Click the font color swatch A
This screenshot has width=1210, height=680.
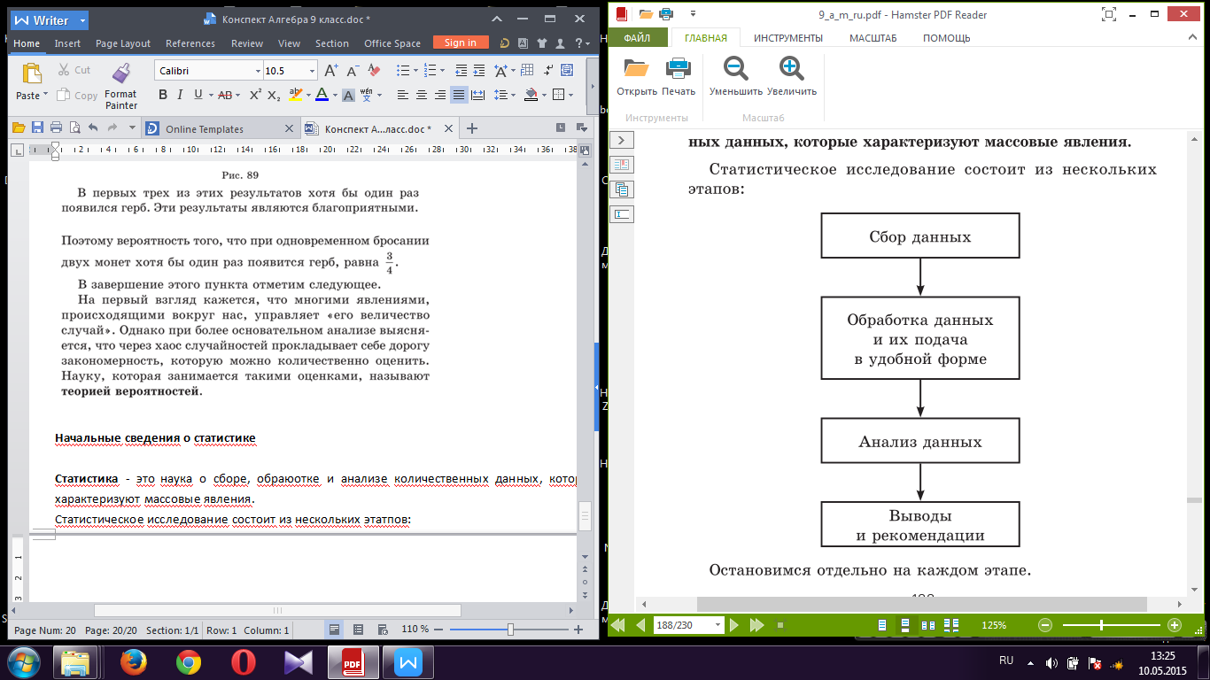coord(322,95)
